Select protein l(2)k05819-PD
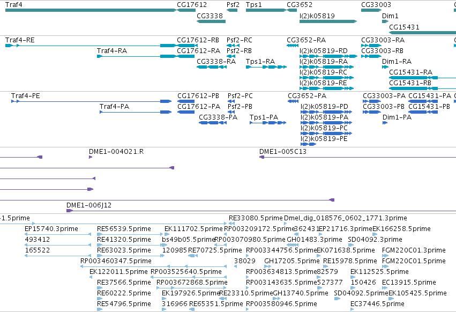The height and width of the screenshot is (312, 456). (x=326, y=112)
